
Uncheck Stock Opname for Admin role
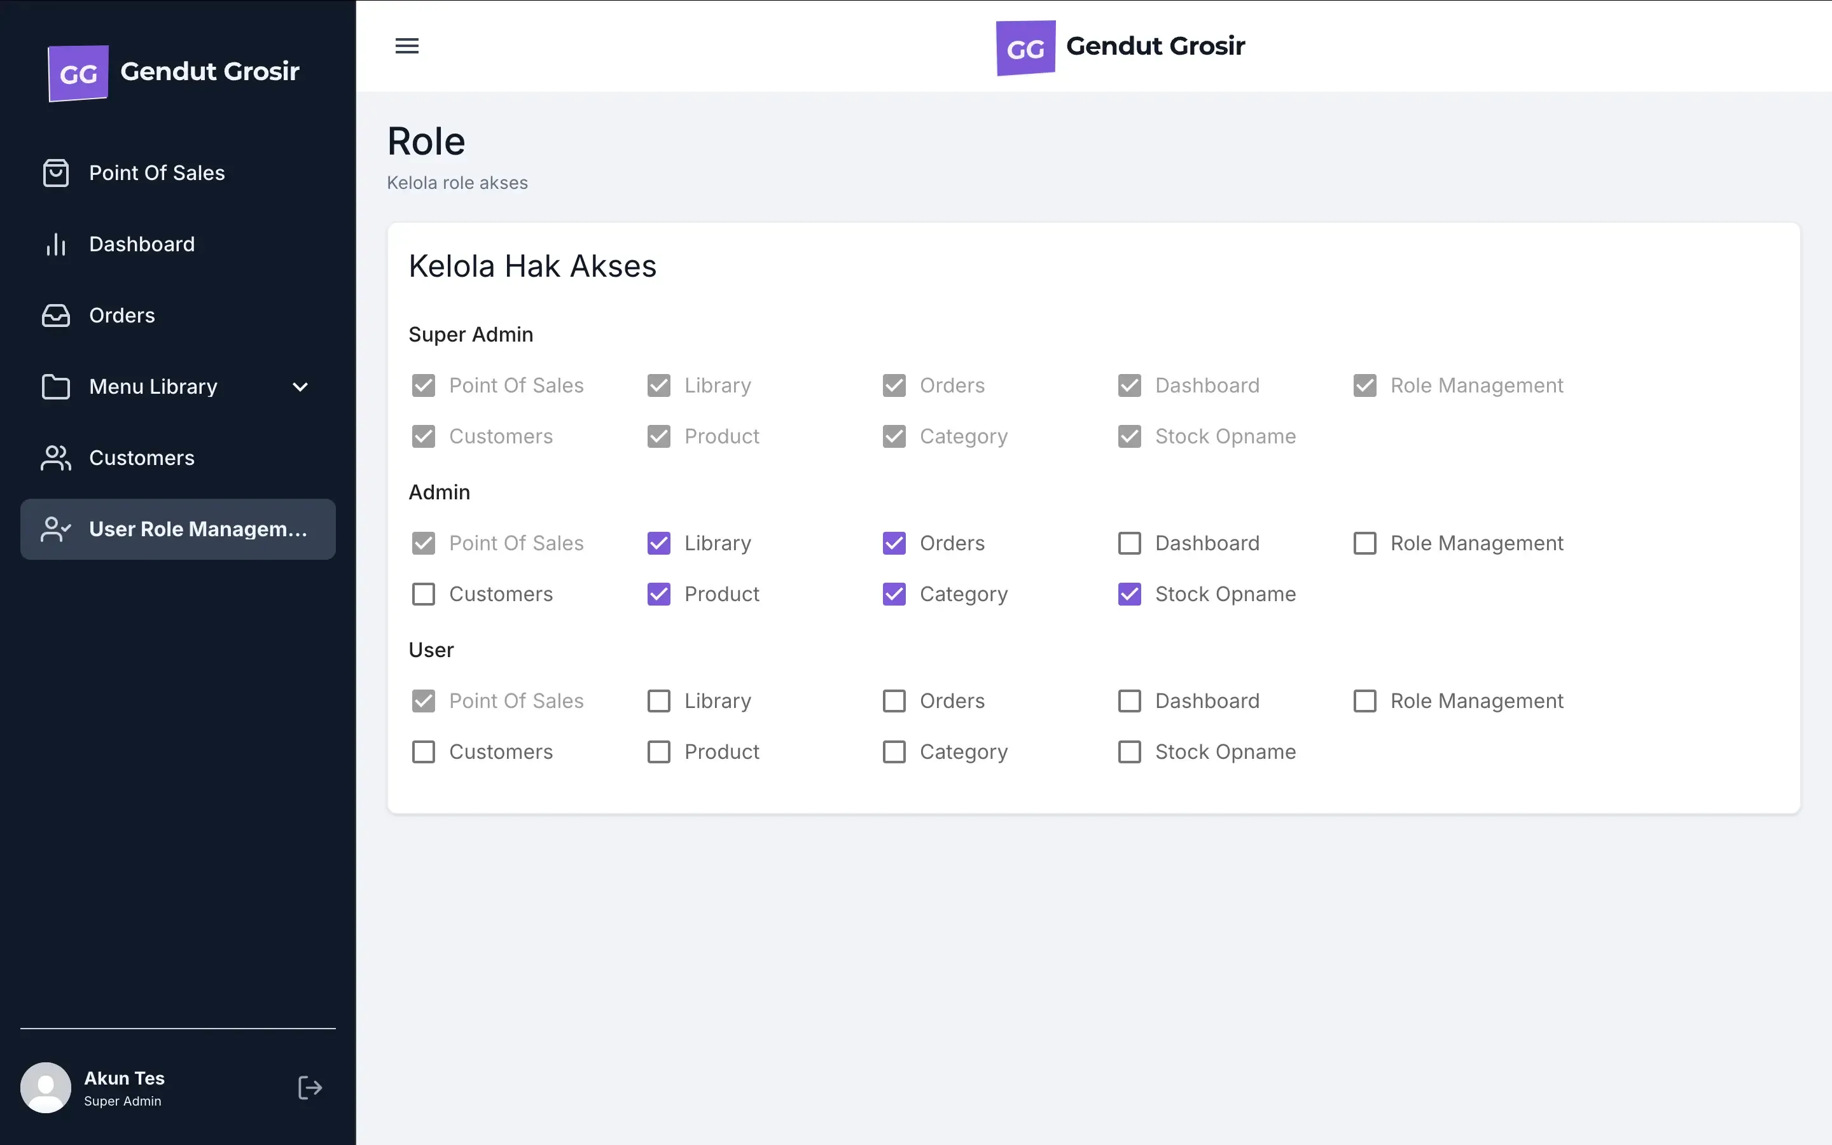(1128, 593)
